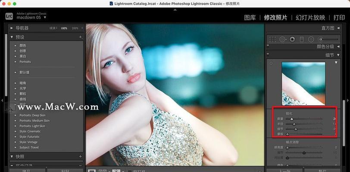Expand the 创意 preset group
Screen dimensions: 350x172
[16, 51]
